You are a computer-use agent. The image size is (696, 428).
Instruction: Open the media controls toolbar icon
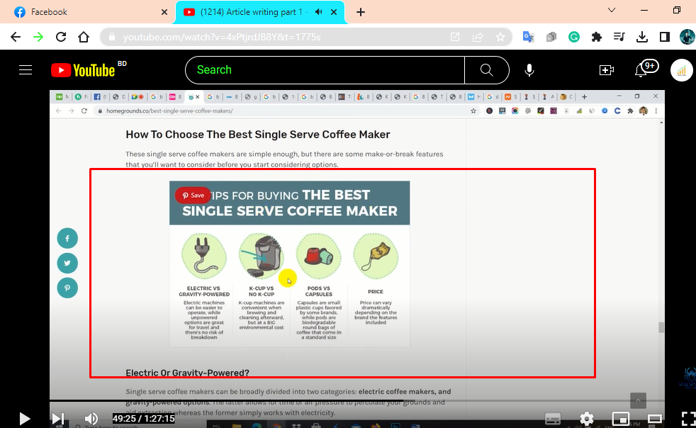tap(619, 37)
